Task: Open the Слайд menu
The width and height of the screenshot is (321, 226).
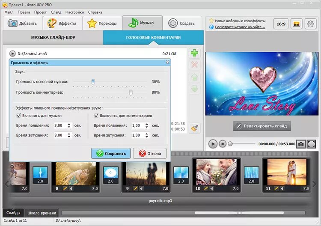Action: coord(56,12)
